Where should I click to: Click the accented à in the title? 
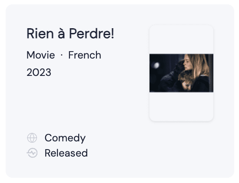(61, 34)
